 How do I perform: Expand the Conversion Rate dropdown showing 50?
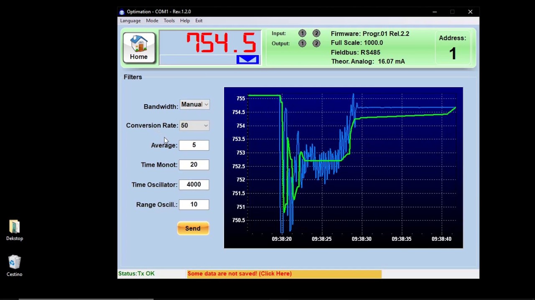click(194, 125)
